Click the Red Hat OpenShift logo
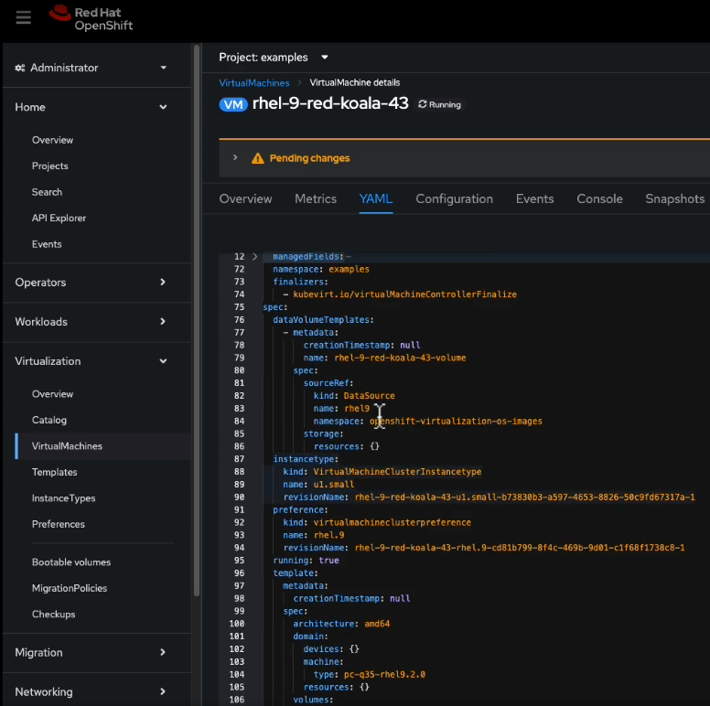 91,18
